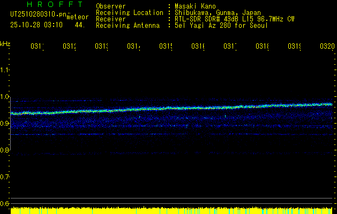The height and width of the screenshot is (214, 337).
Task: Click the 1.1 kHz frequency tick label
Action: (x=5, y=70)
